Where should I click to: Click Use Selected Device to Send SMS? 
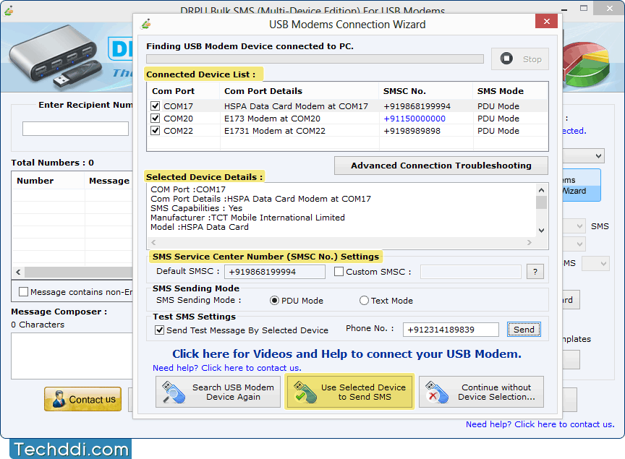tap(349, 392)
